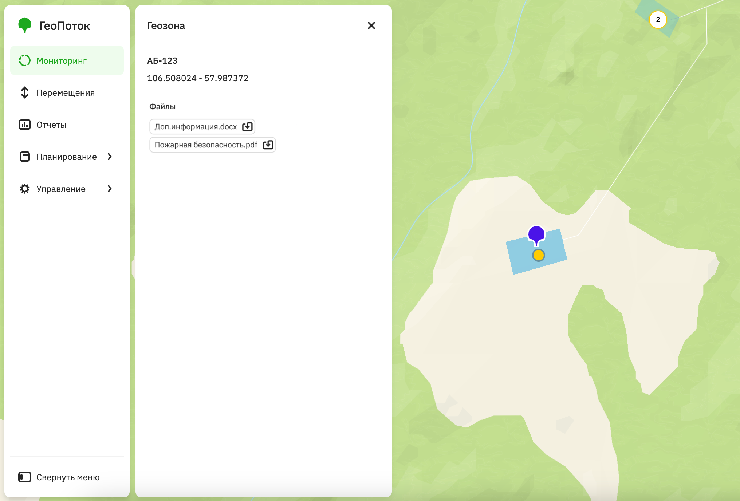Screen dimensions: 740x501
Task: Click the Свернуть меню collapse icon
Action: coord(24,477)
